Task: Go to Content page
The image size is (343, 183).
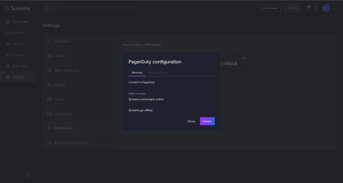Action: (x=18, y=55)
